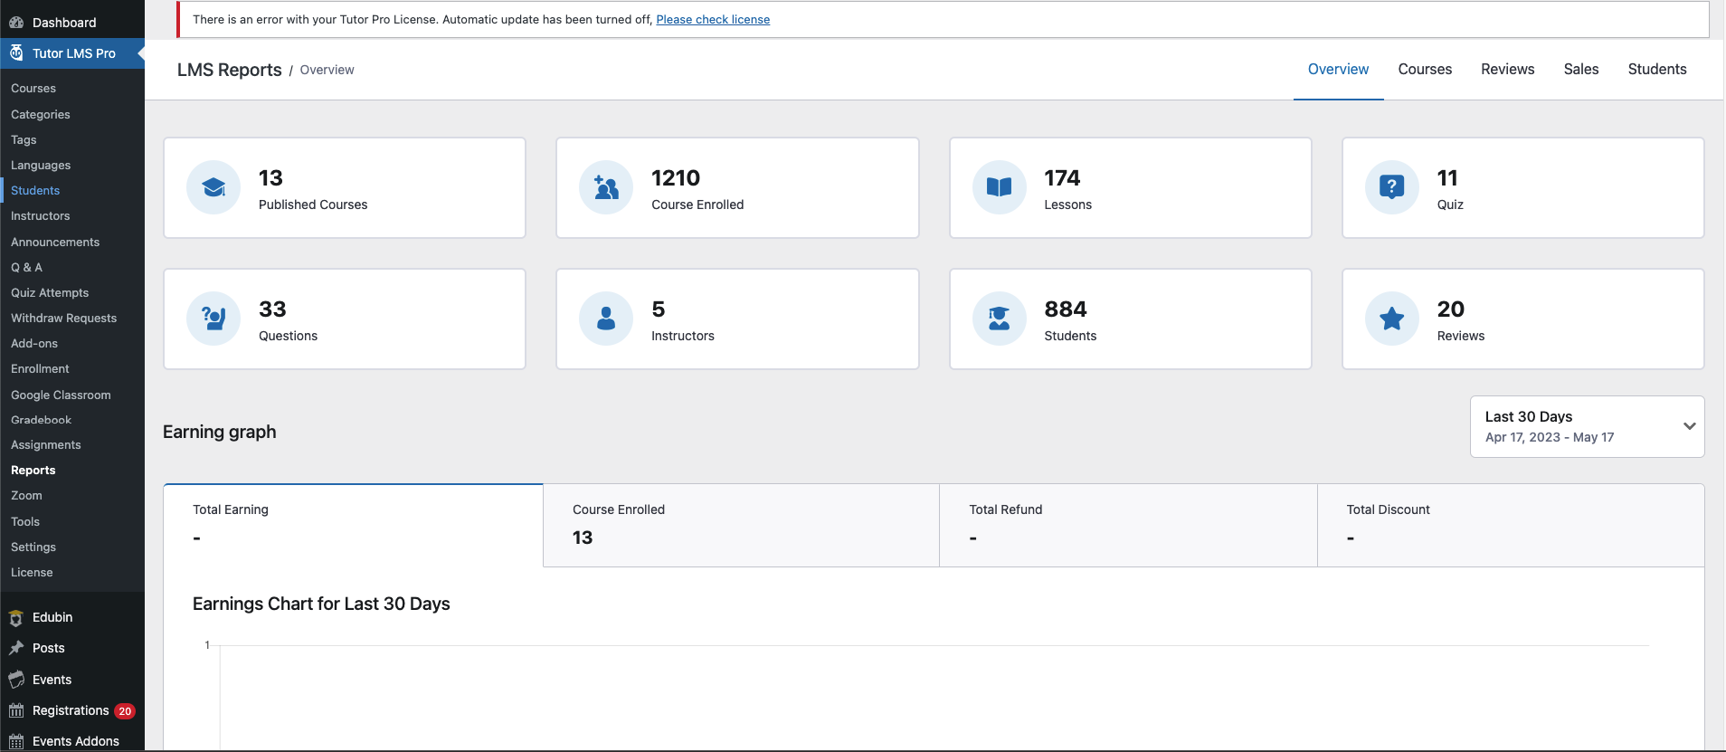
Task: Select the Total Refund graph tab
Action: tap(1128, 525)
